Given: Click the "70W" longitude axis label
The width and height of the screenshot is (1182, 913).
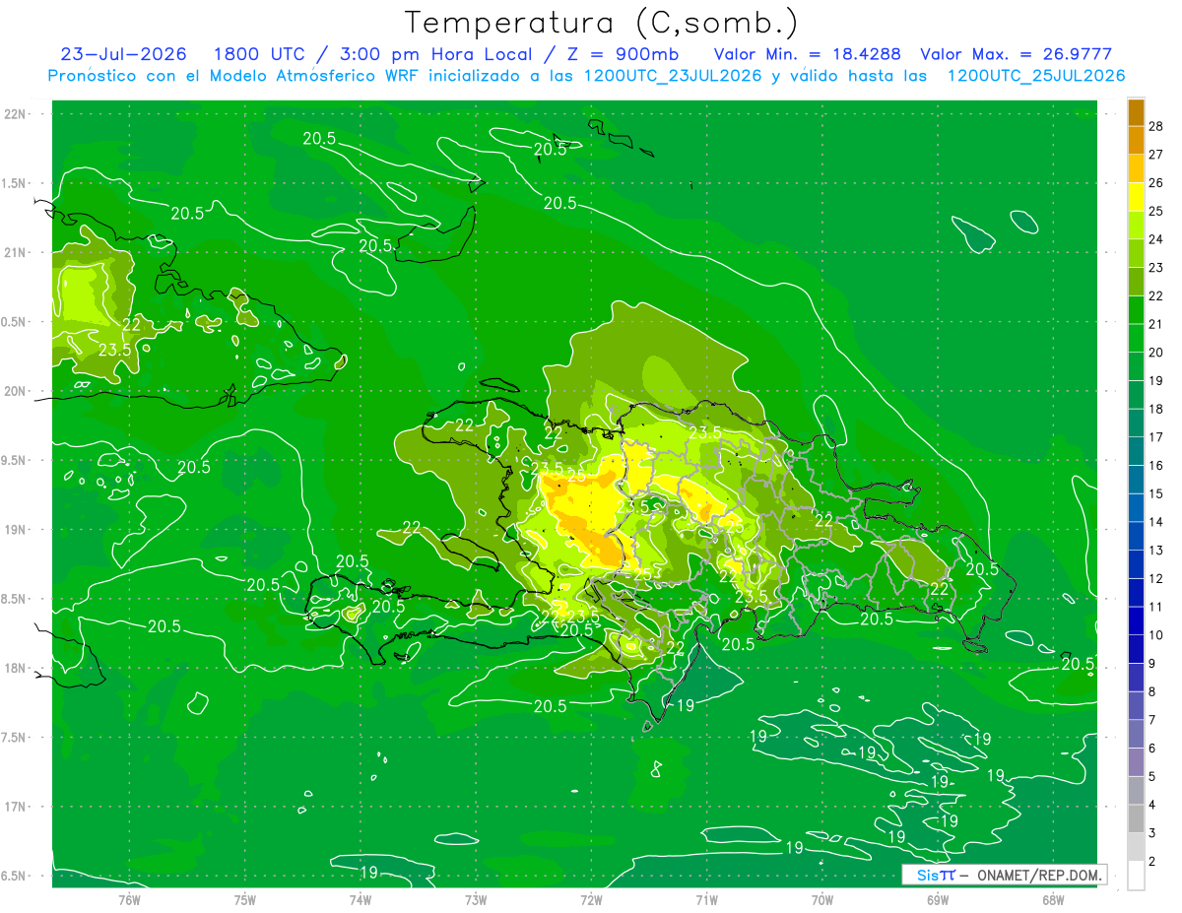Looking at the screenshot, I should 821,899.
